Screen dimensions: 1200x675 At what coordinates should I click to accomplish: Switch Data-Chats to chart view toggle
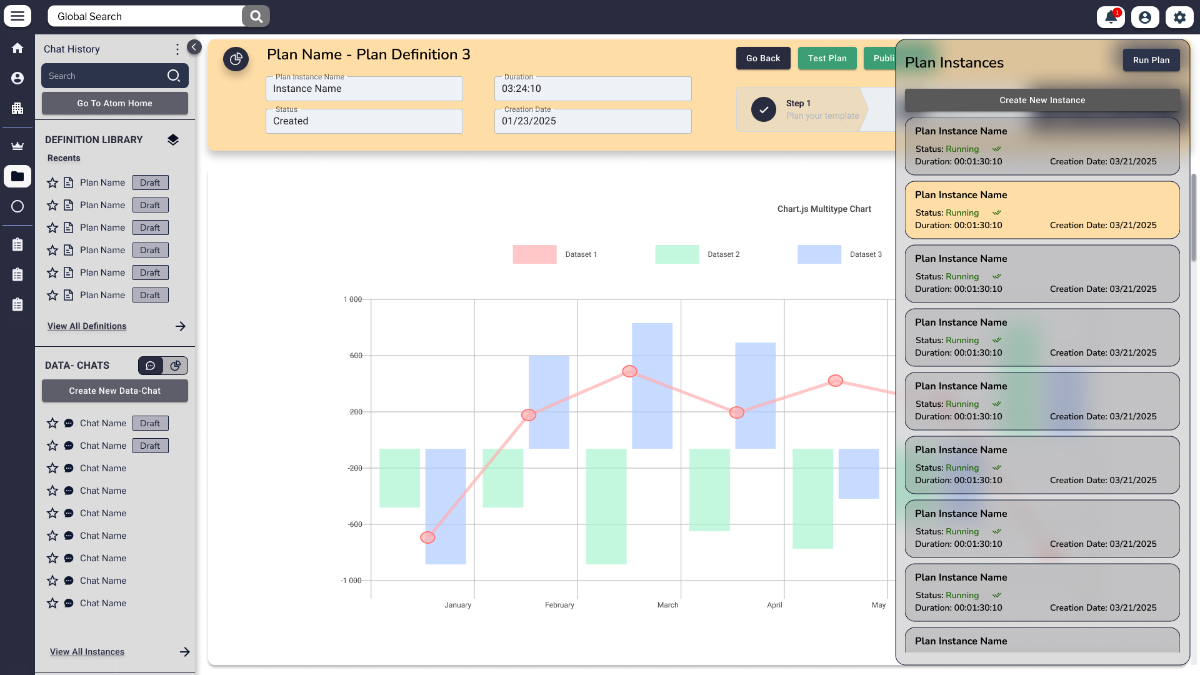(176, 366)
